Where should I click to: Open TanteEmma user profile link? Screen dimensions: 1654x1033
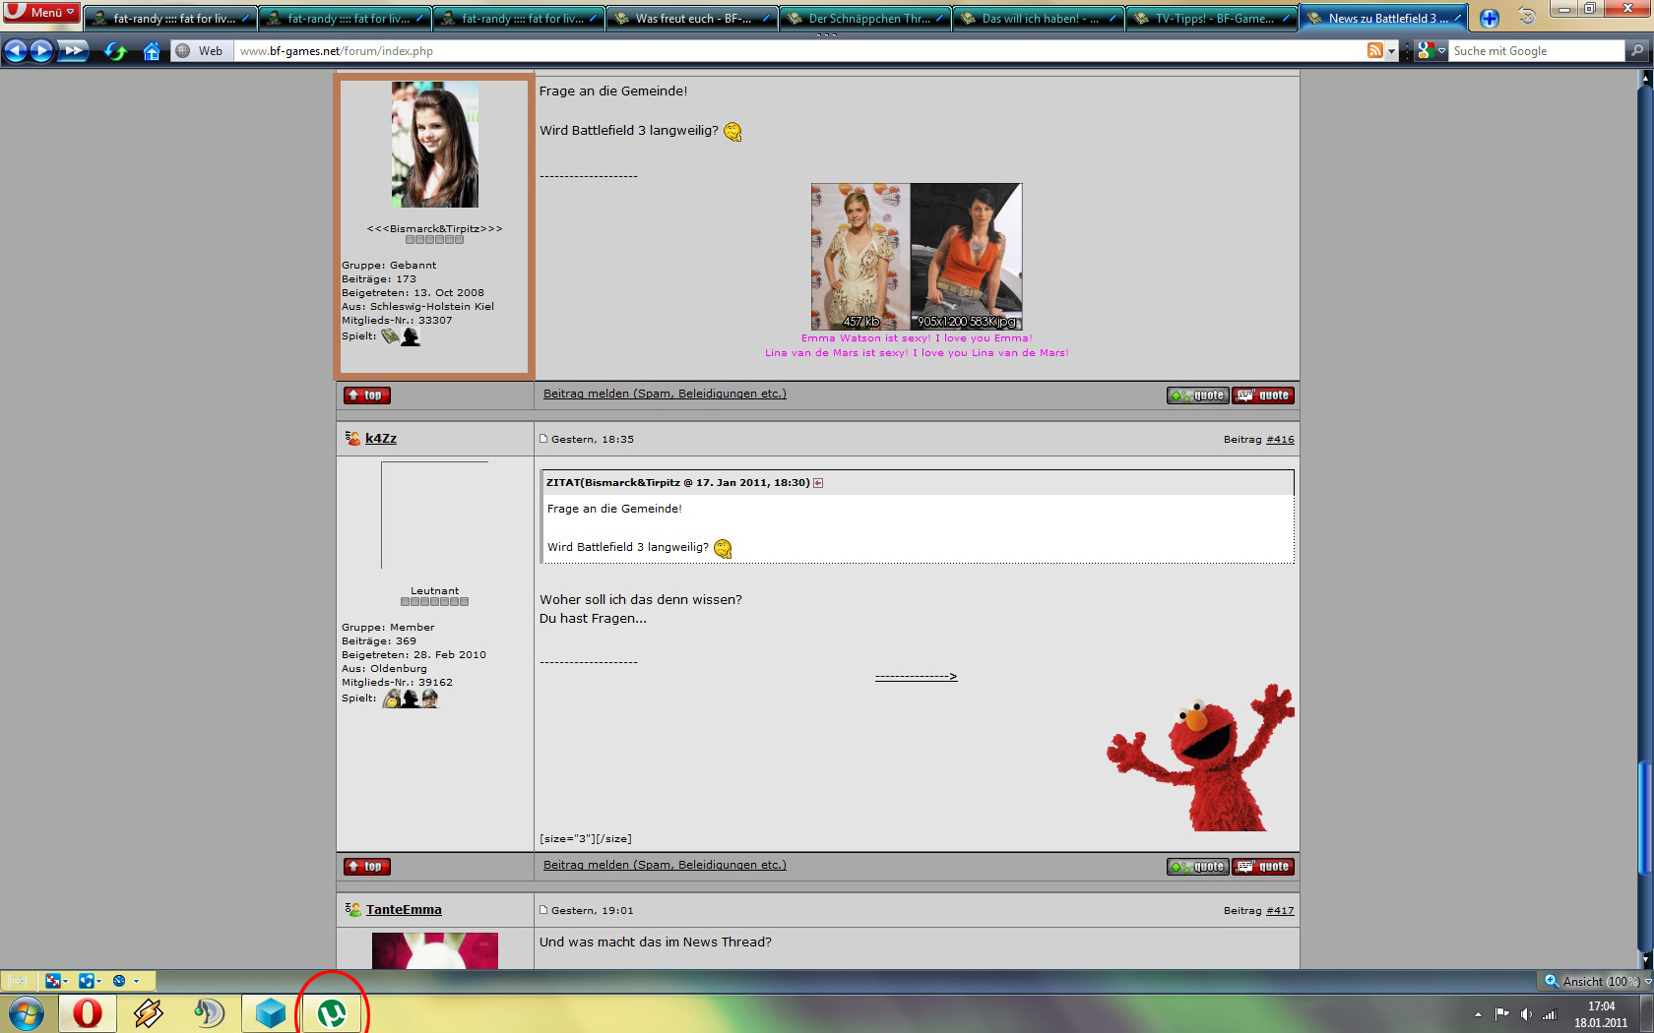[x=404, y=910]
